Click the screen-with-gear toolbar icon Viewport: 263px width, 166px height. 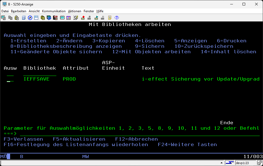pos(49,18)
